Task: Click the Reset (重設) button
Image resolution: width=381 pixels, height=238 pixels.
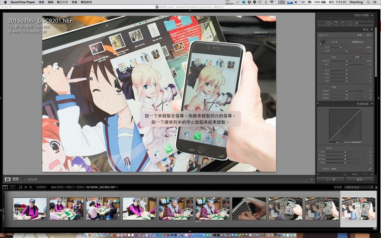Action: tap(359, 180)
